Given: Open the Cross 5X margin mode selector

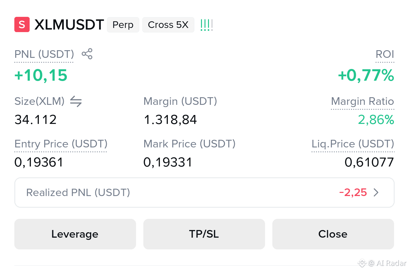Looking at the screenshot, I should (168, 25).
